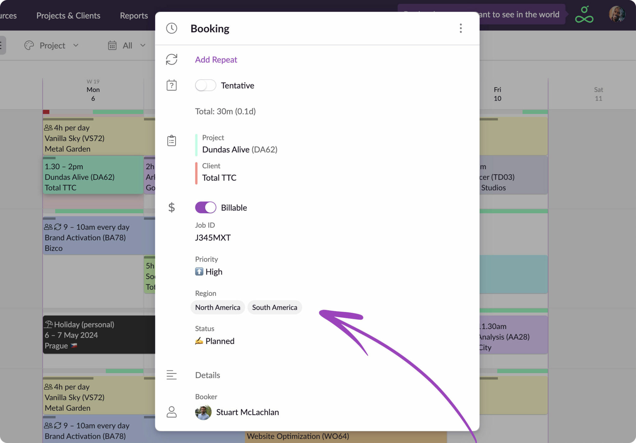Click the Add Repeat link
This screenshot has height=443, width=636.
[216, 60]
